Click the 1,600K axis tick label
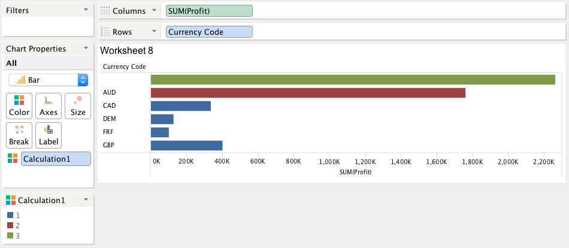 [437, 162]
